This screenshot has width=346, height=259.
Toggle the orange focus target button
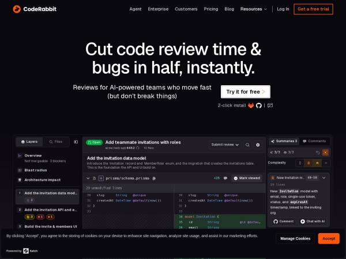[325, 153]
